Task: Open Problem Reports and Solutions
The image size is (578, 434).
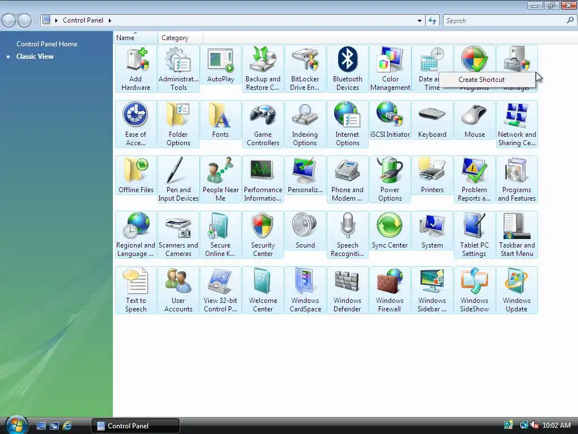Action: point(474,179)
